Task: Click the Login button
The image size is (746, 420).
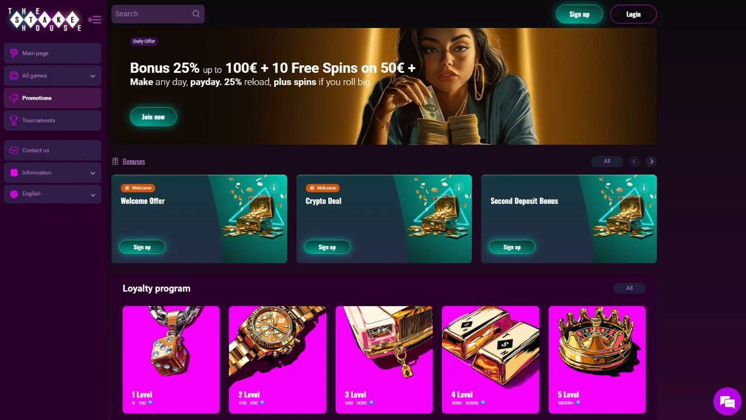Action: point(633,14)
